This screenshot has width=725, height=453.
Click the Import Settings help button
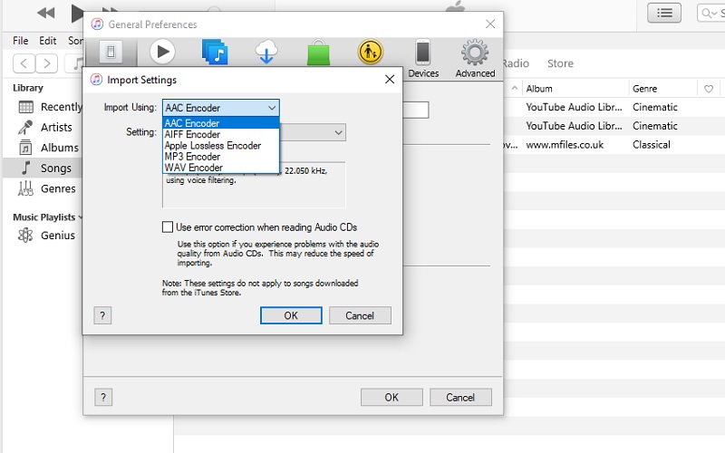pyautogui.click(x=102, y=315)
